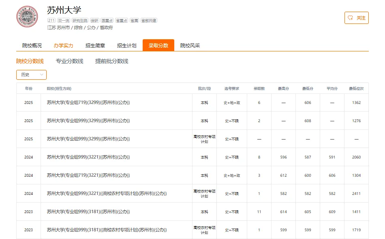Click the rank 1411 cell
385x239 pixels.
[356, 212]
